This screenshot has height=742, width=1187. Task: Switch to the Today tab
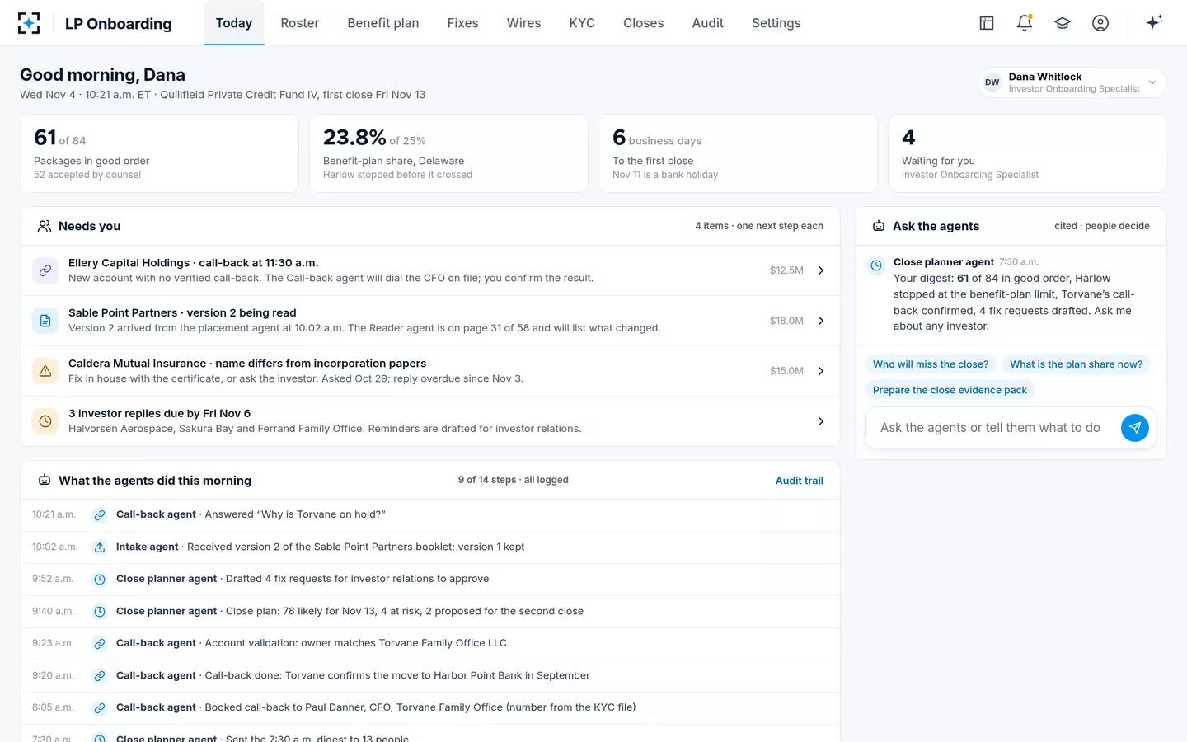coord(234,23)
